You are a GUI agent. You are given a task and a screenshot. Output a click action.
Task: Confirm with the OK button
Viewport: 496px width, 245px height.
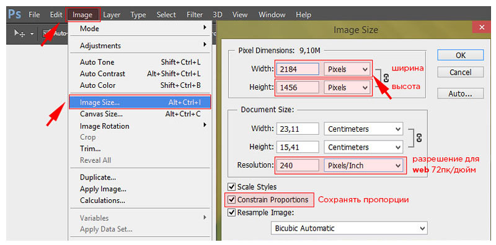tap(461, 55)
